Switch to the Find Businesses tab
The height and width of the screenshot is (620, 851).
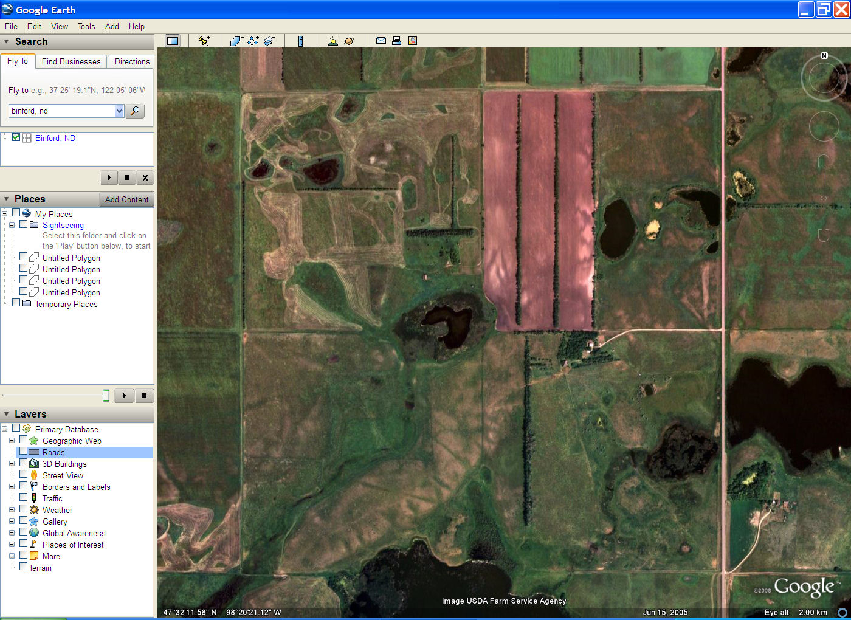71,61
